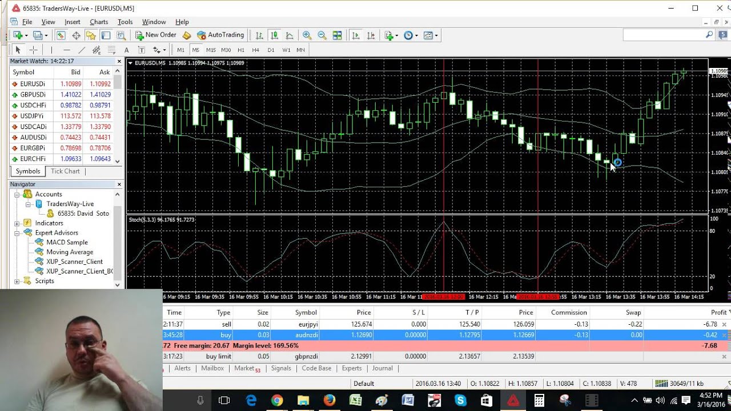731x411 pixels.
Task: Toggle the chart shift icon
Action: (x=371, y=35)
